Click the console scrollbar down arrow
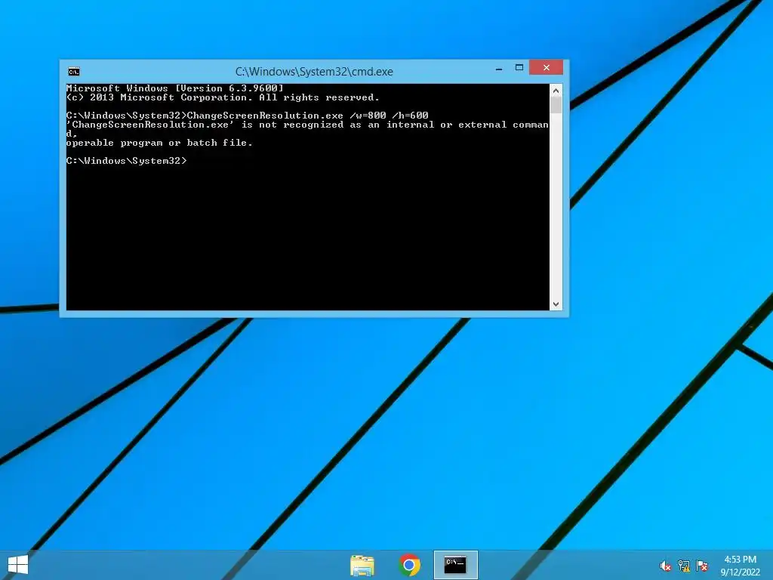773x580 pixels. point(556,304)
